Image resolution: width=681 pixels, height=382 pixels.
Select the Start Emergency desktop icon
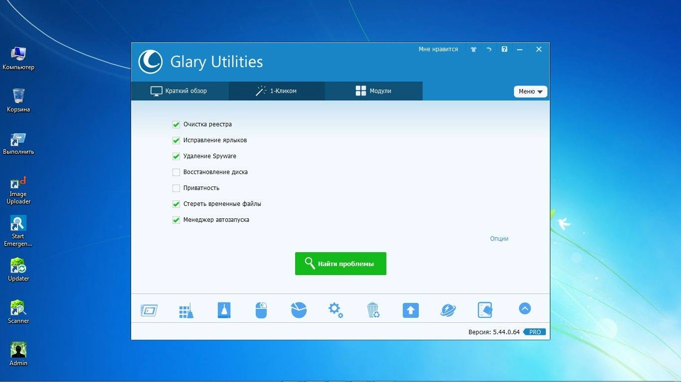18,231
